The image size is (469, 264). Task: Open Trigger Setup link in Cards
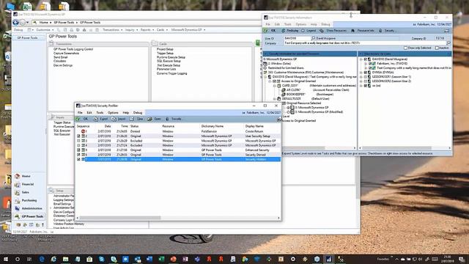point(165,54)
